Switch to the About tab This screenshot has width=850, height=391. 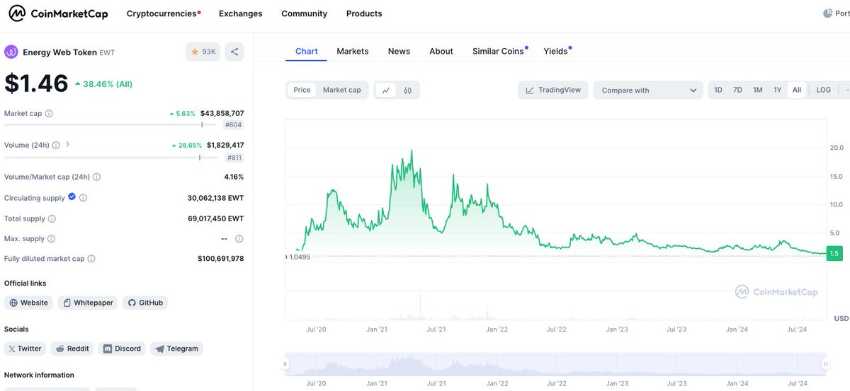click(441, 51)
